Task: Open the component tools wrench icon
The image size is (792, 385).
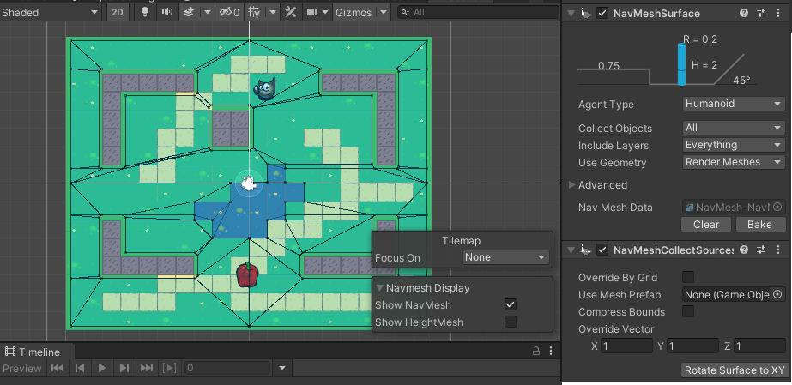Action: point(292,13)
